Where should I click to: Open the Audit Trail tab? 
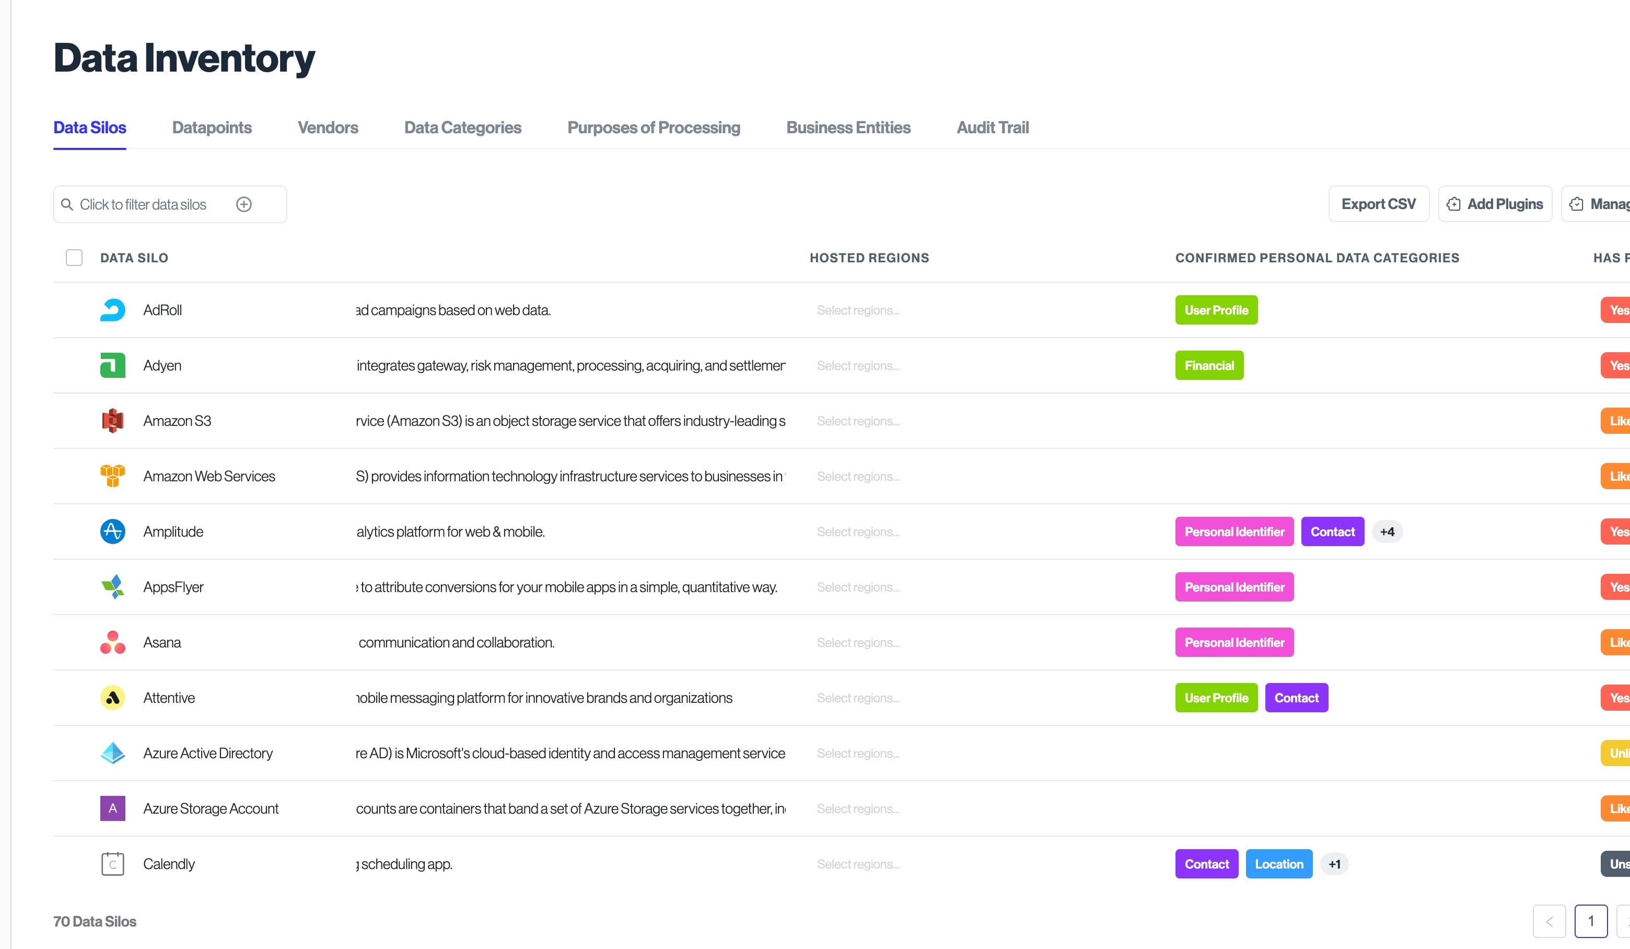coord(992,128)
